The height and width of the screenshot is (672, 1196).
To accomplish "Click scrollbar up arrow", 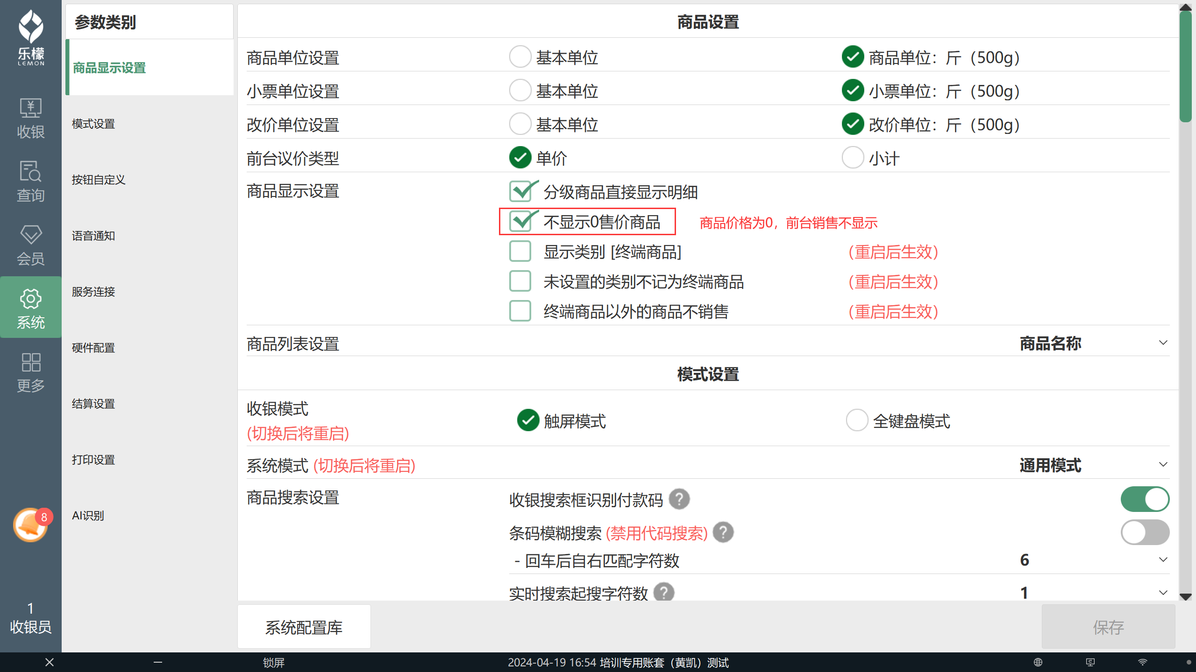I will (x=1185, y=7).
